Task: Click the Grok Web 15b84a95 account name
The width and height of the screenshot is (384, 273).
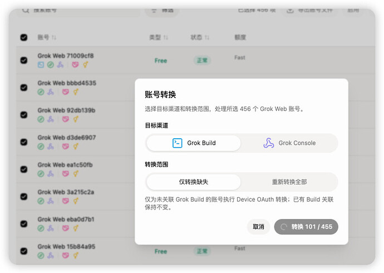Action: click(x=66, y=246)
